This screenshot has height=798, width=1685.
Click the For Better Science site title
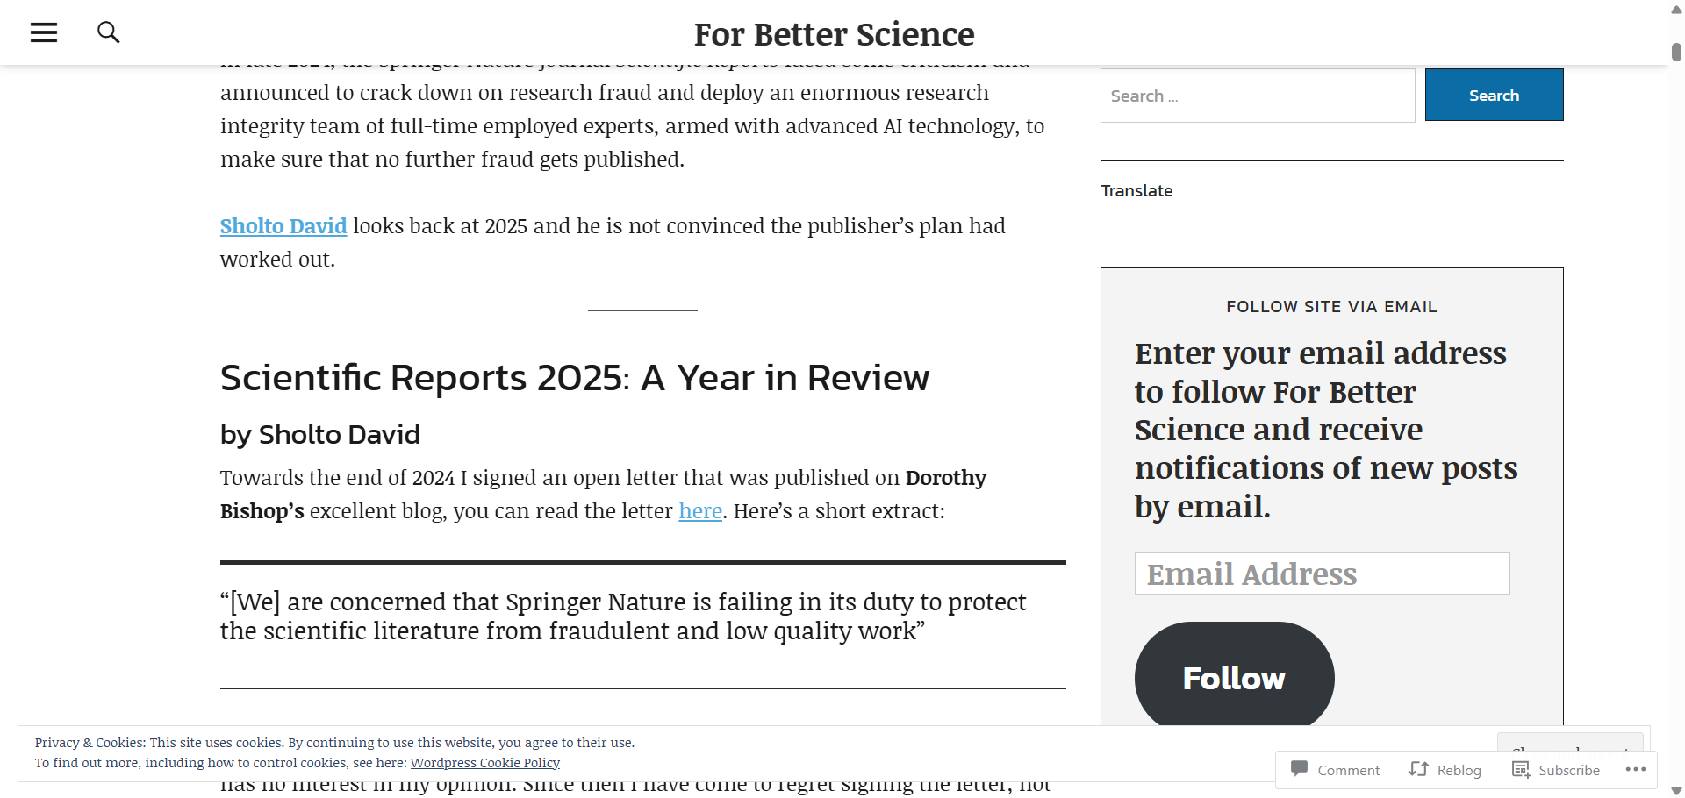coord(834,34)
